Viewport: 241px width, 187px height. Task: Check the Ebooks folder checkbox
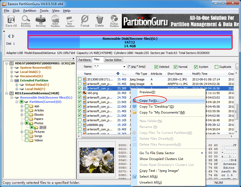pos(27,115)
